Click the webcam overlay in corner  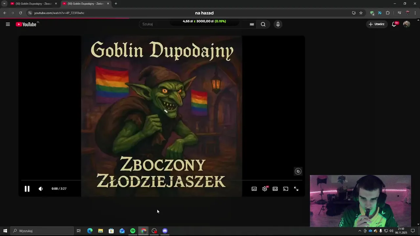(360, 201)
